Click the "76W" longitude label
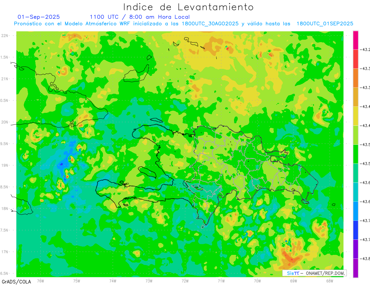The height and width of the screenshot is (285, 370). [x=40, y=281]
